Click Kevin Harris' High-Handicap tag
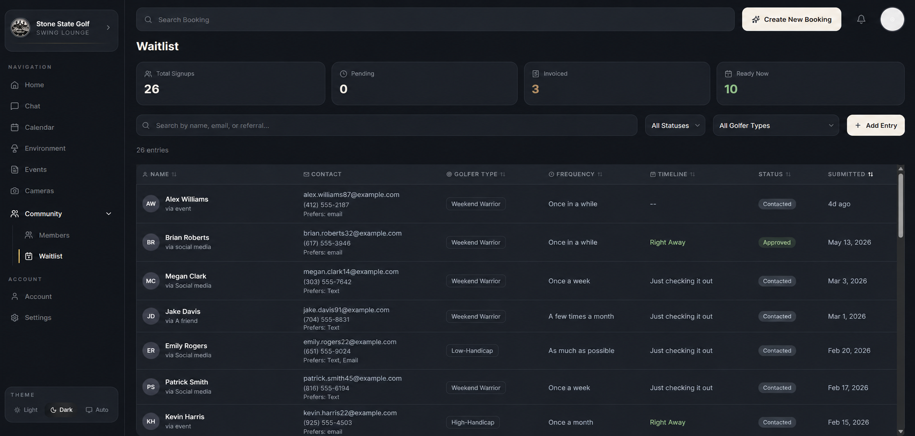This screenshot has height=436, width=915. tap(473, 422)
